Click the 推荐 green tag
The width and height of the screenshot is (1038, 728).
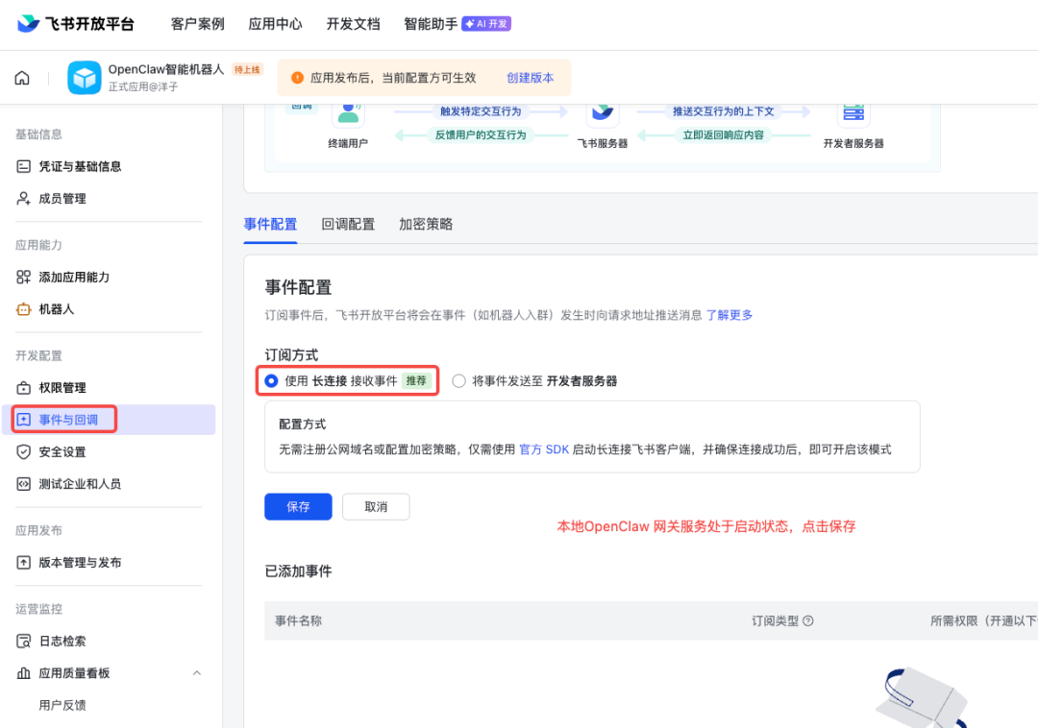click(416, 381)
